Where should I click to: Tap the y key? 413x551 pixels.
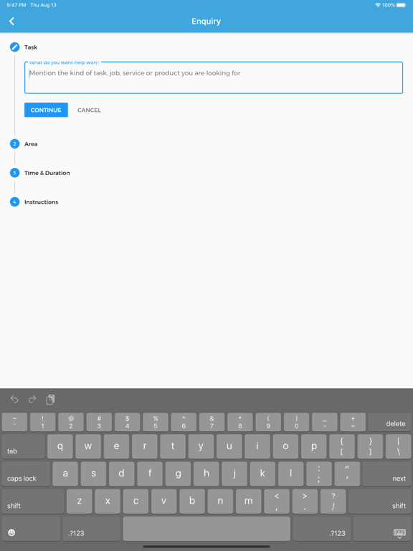pyautogui.click(x=201, y=446)
